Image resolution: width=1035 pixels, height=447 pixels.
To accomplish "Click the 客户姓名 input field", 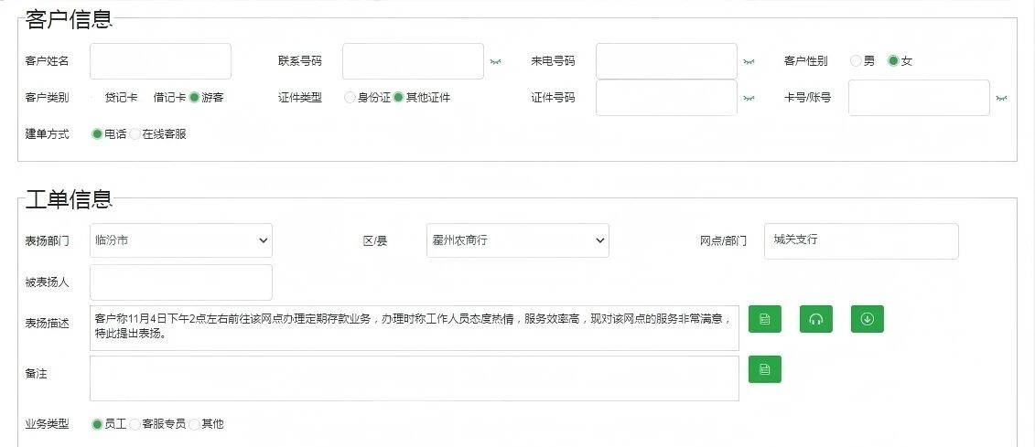I will coord(160,61).
